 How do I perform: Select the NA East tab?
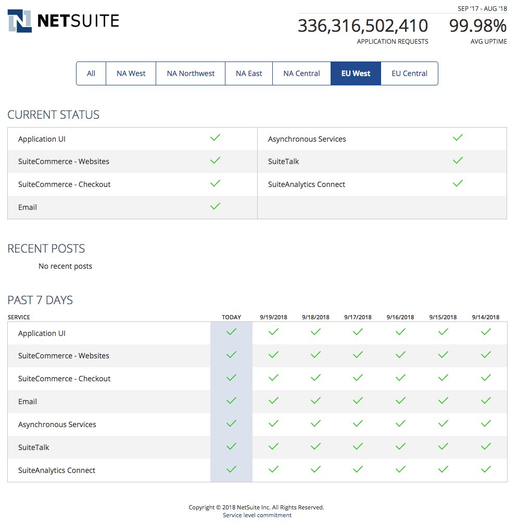click(249, 73)
